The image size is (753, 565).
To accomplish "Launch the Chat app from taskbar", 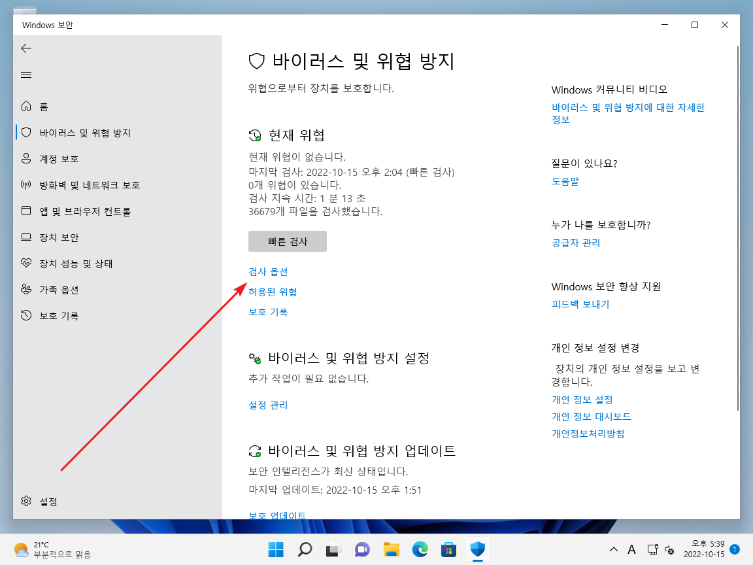I will click(x=362, y=549).
